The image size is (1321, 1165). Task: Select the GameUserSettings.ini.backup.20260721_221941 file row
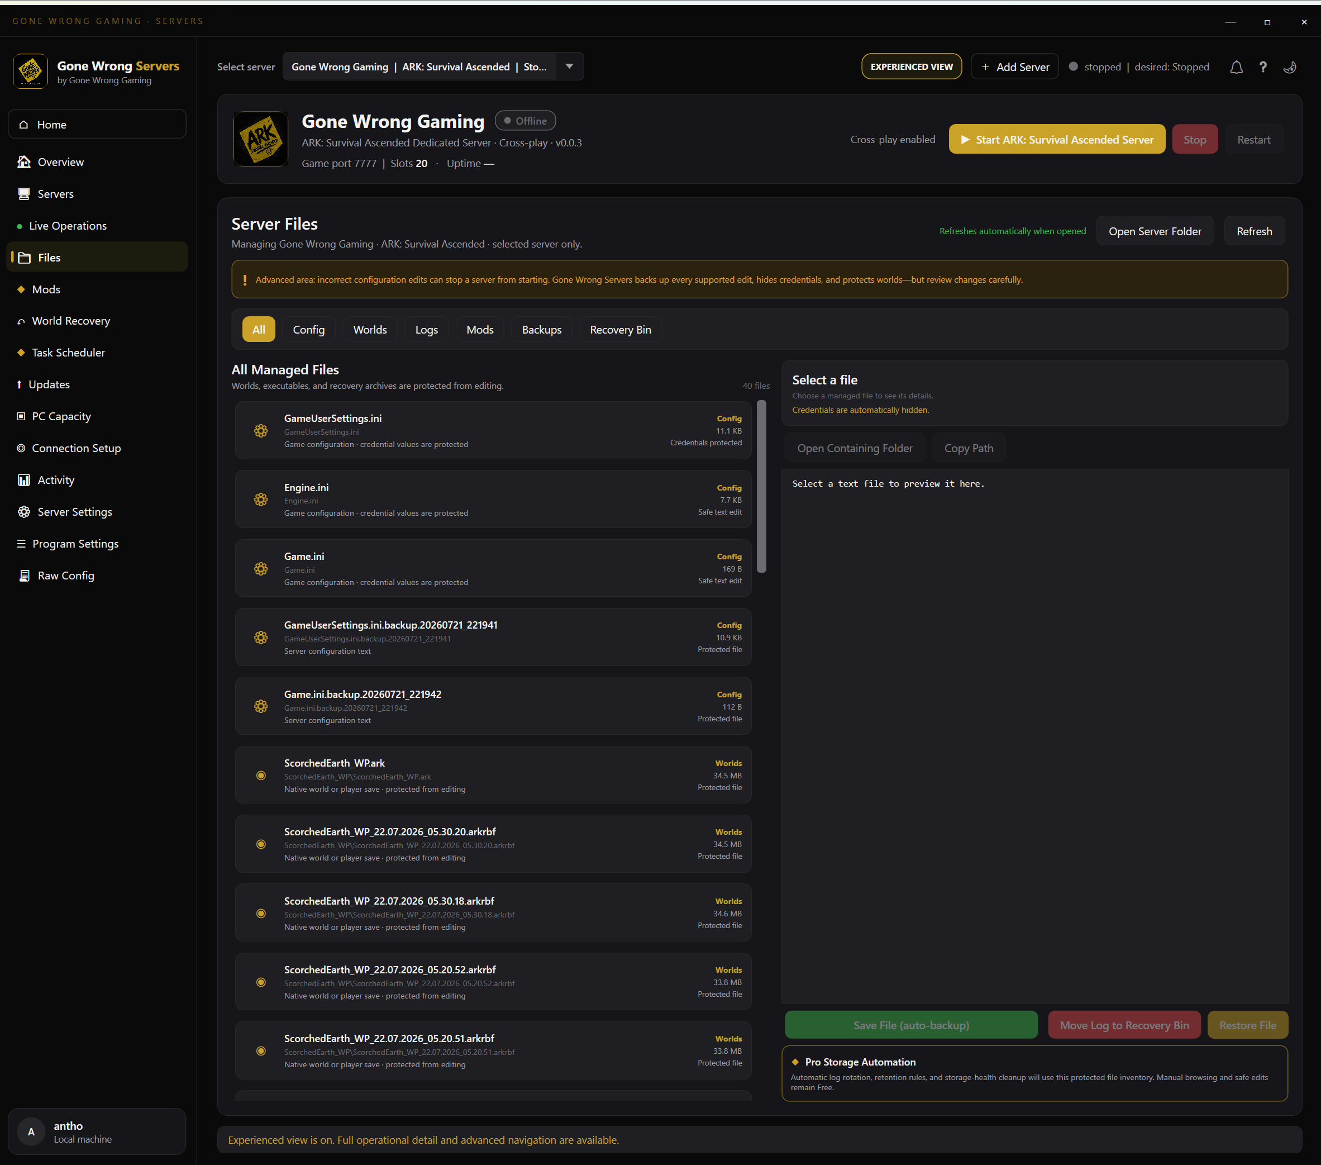click(x=493, y=637)
